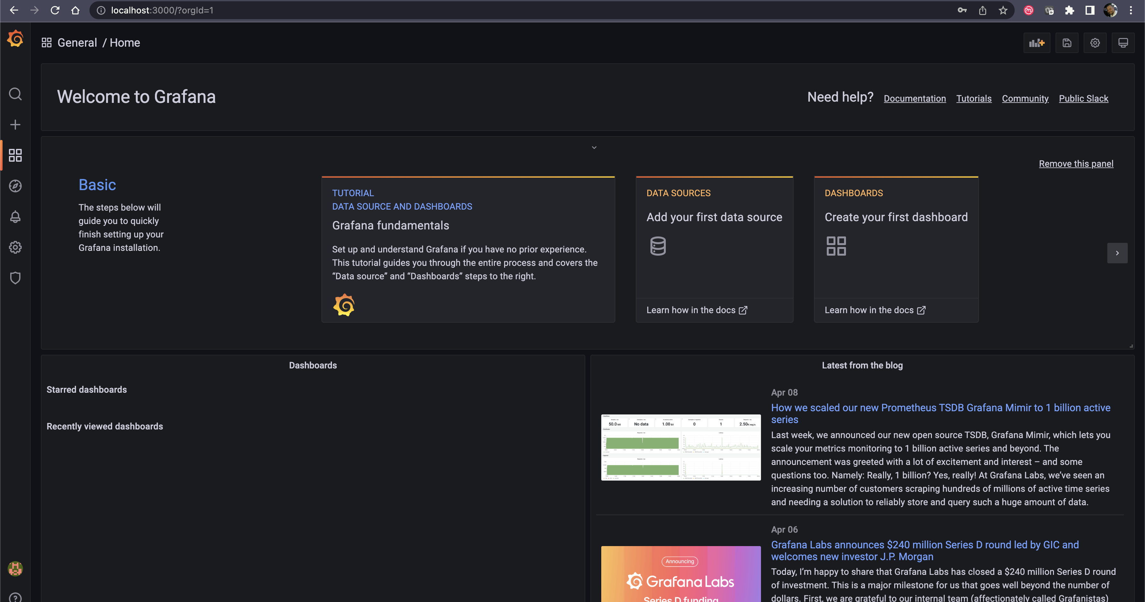
Task: Click the Grafana logo in sidebar
Action: click(x=15, y=39)
